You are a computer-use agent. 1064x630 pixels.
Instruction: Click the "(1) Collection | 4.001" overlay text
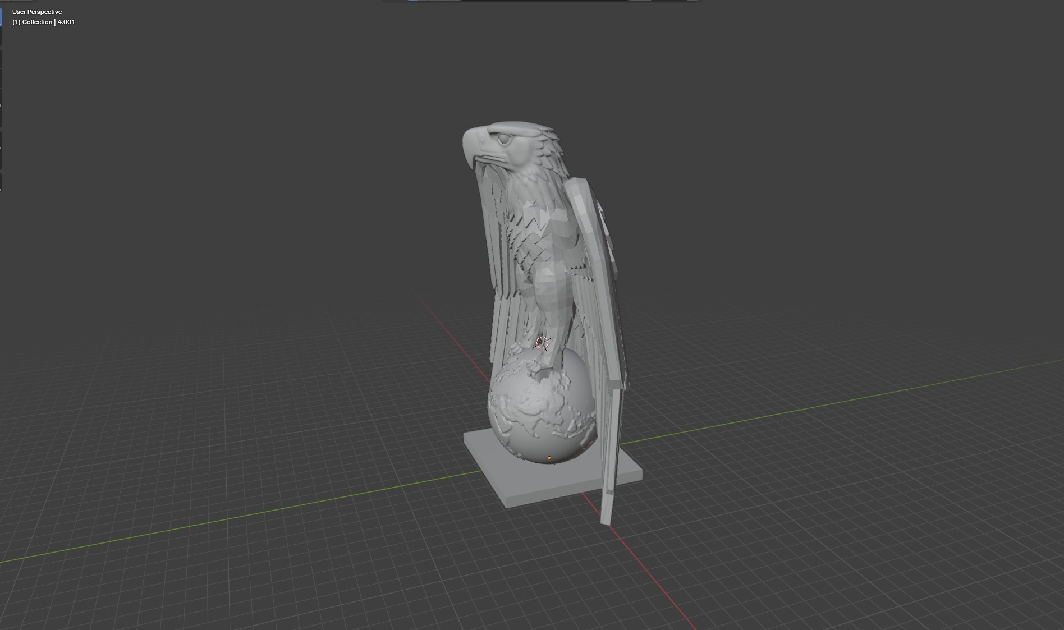(x=43, y=22)
